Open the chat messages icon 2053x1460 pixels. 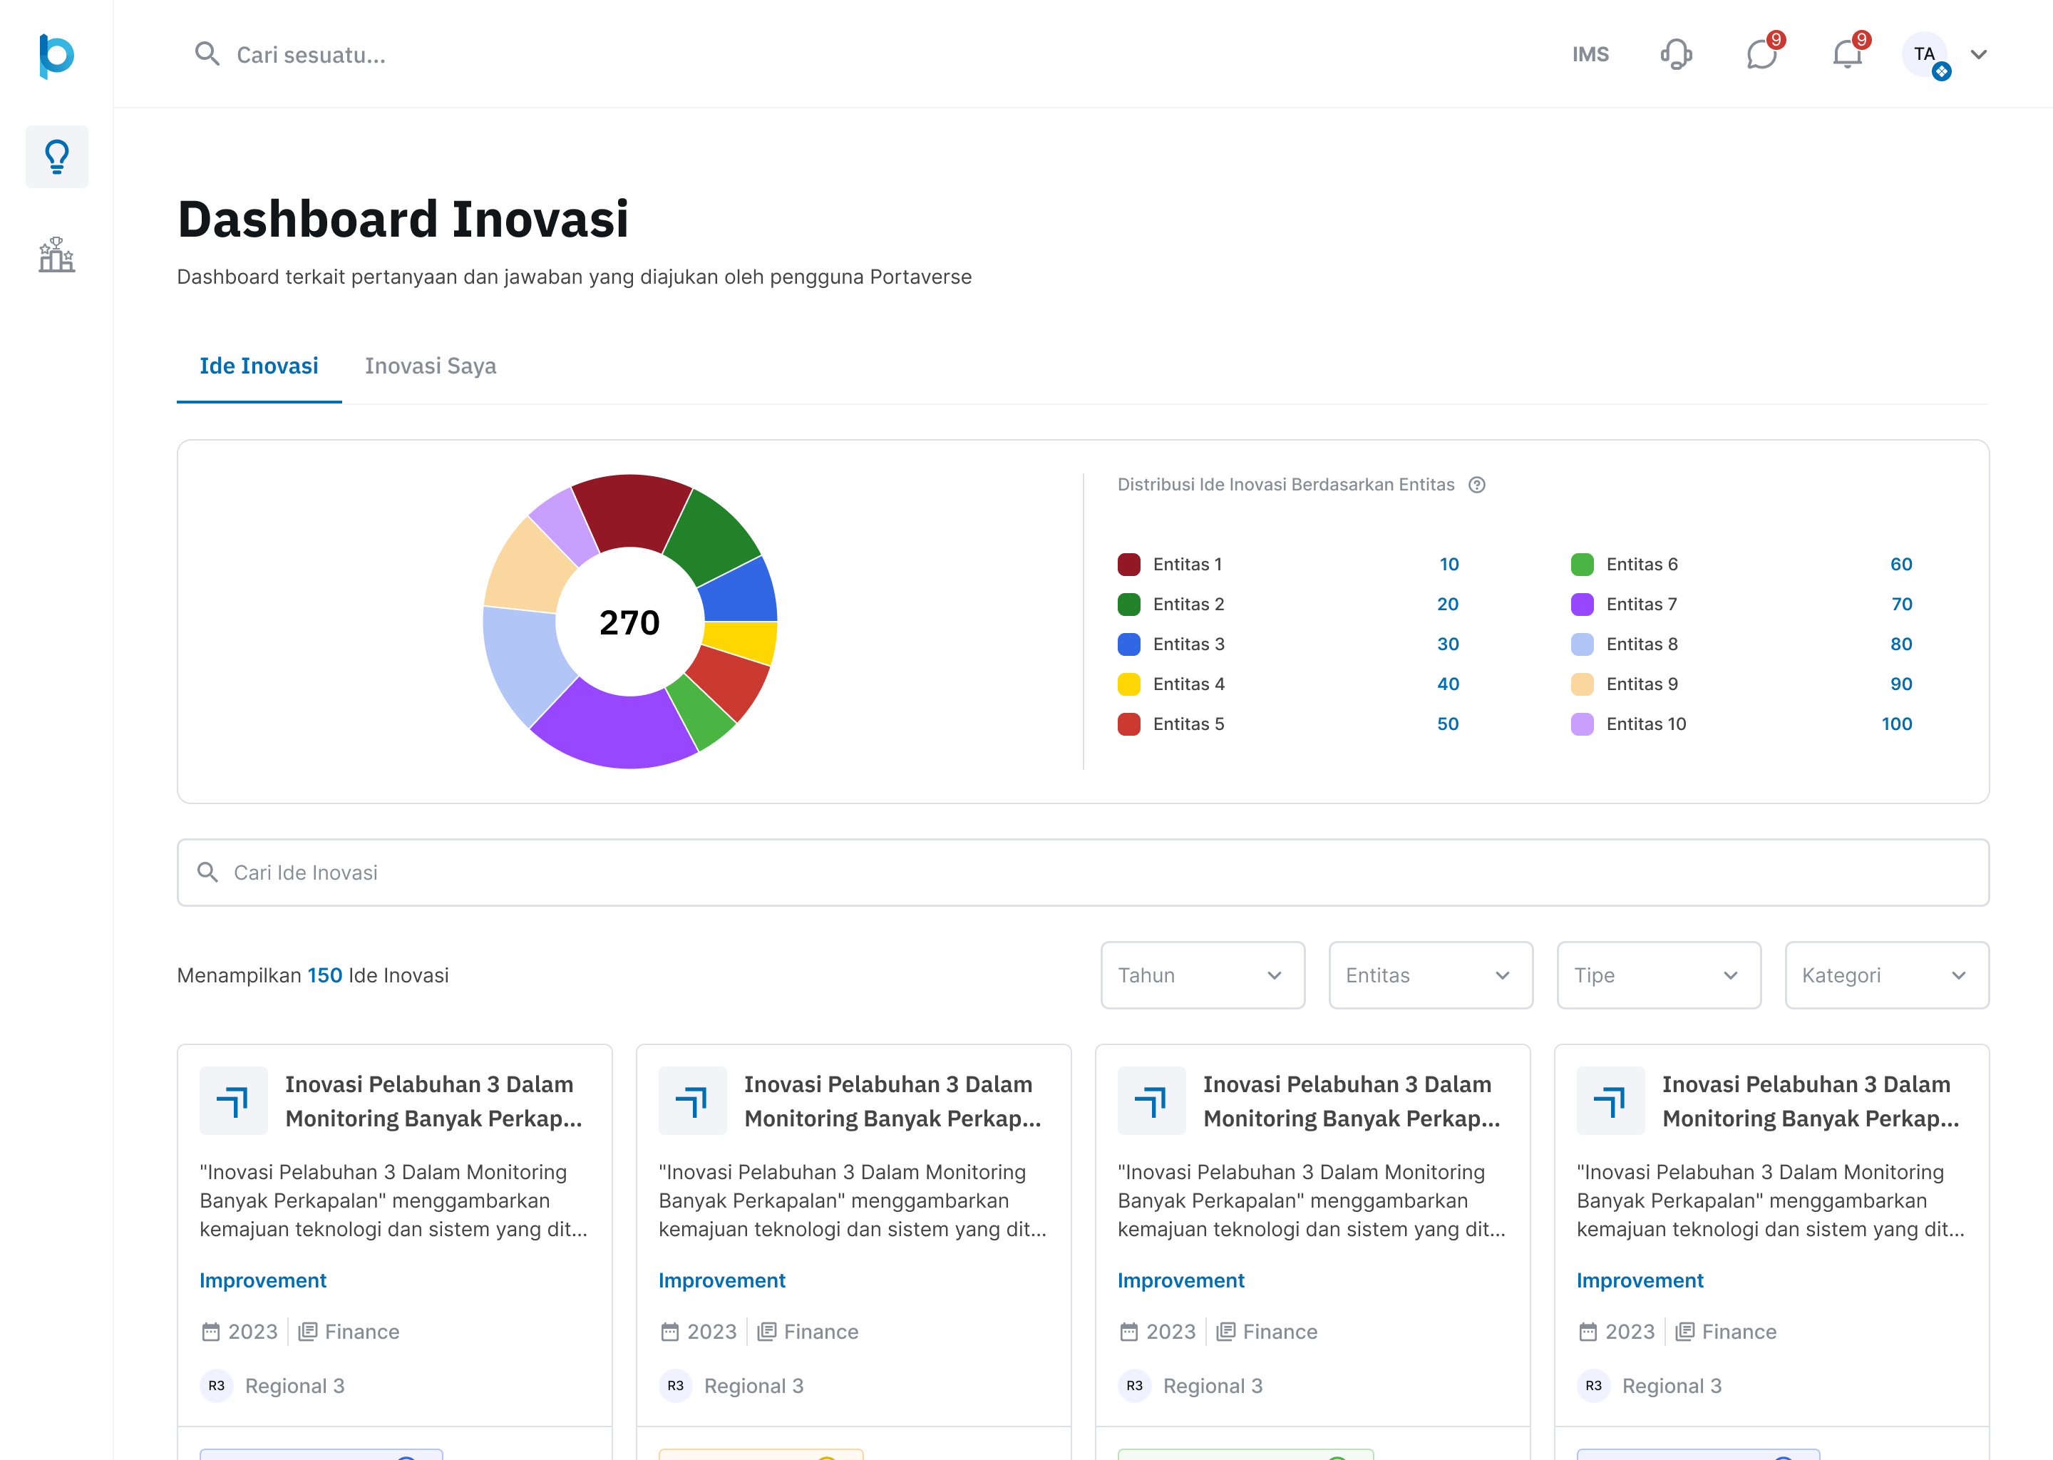click(1761, 54)
